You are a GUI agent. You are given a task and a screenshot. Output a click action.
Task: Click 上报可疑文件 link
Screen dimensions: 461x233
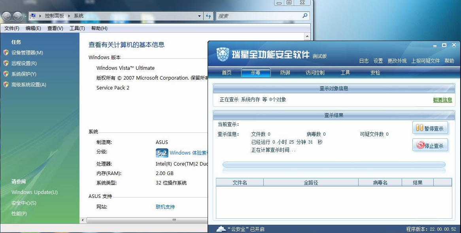coord(425,61)
